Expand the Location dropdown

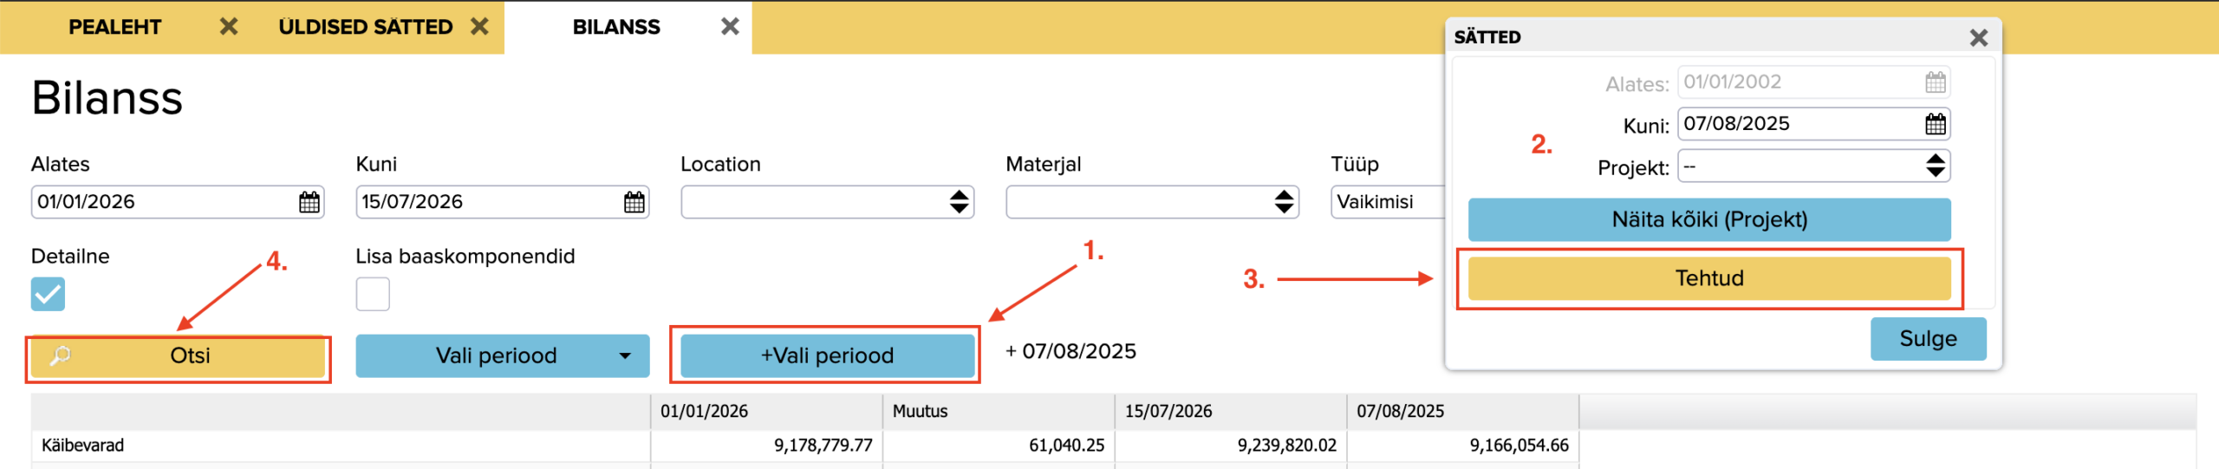coord(828,202)
